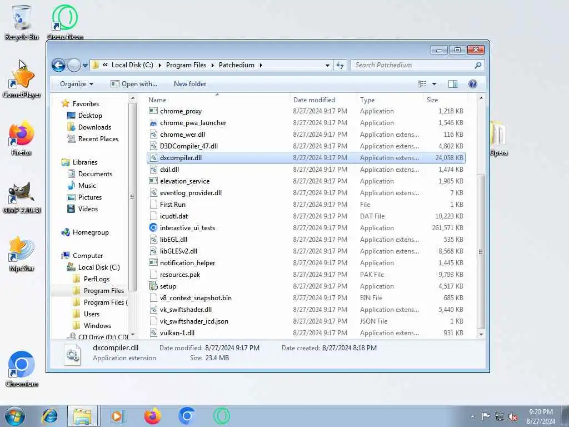
Task: Select the icudtl.dat file
Action: click(x=306, y=216)
